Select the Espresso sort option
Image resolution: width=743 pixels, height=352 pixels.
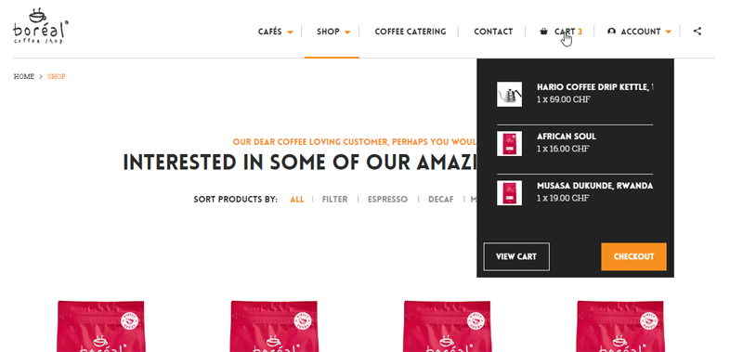[x=387, y=200]
